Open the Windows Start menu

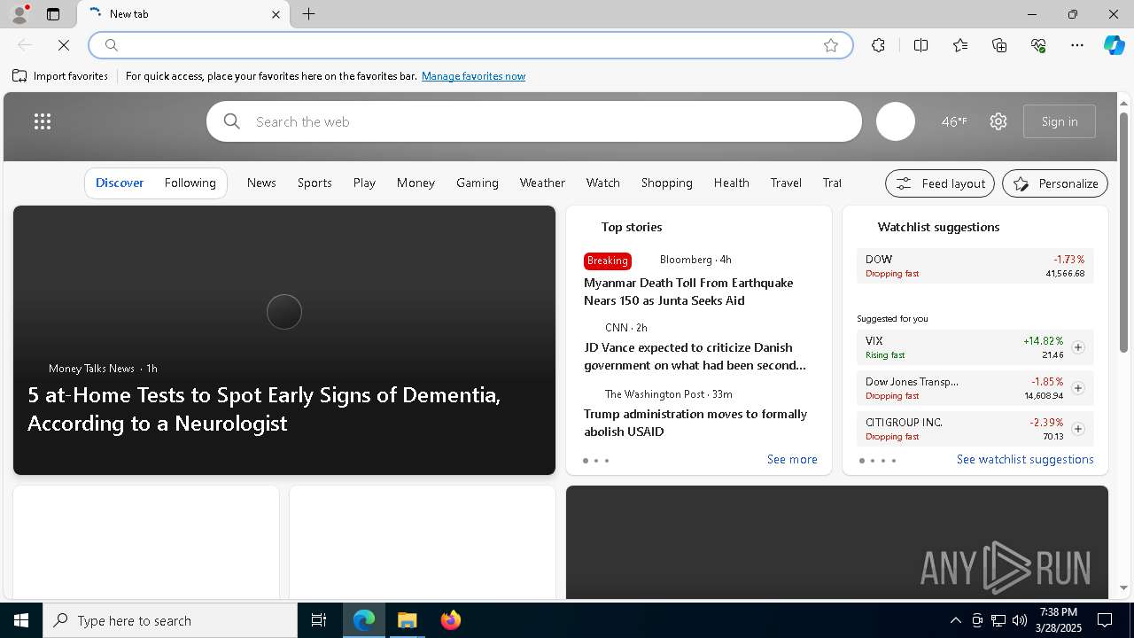pyautogui.click(x=21, y=620)
